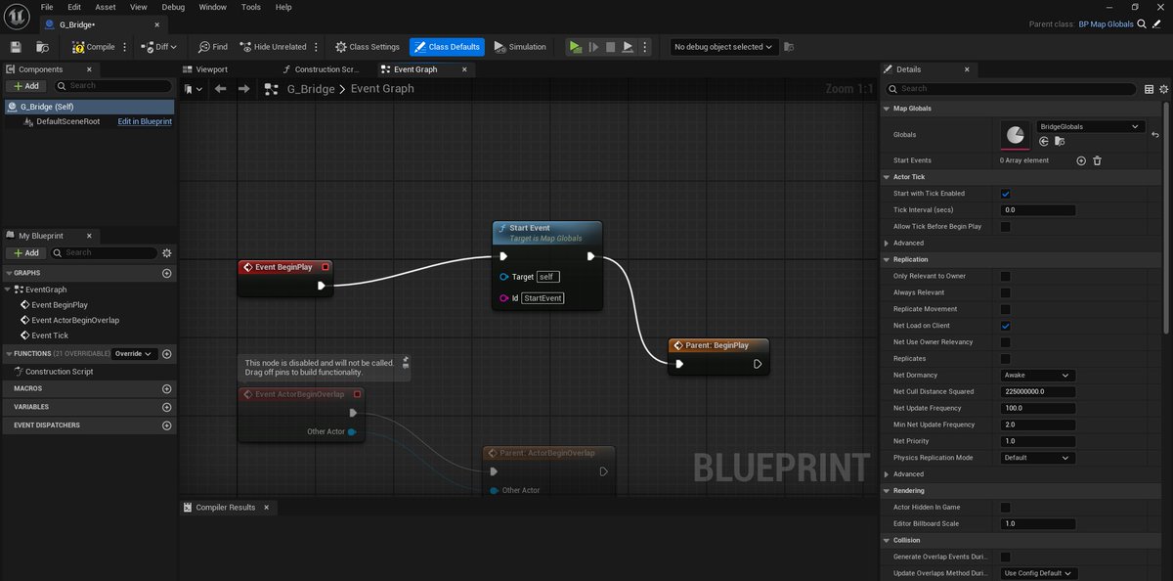Toggle Hide Unrelated nodes
The height and width of the screenshot is (581, 1173).
point(274,46)
